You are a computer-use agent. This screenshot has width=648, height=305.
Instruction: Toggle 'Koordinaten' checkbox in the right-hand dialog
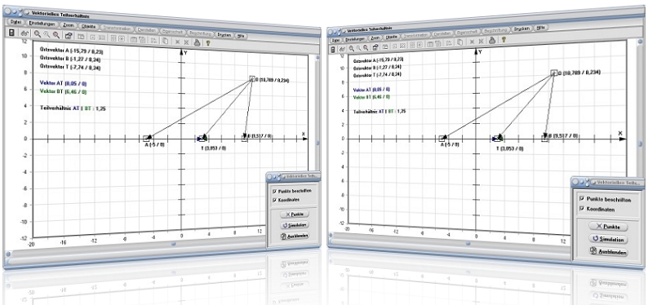582,210
